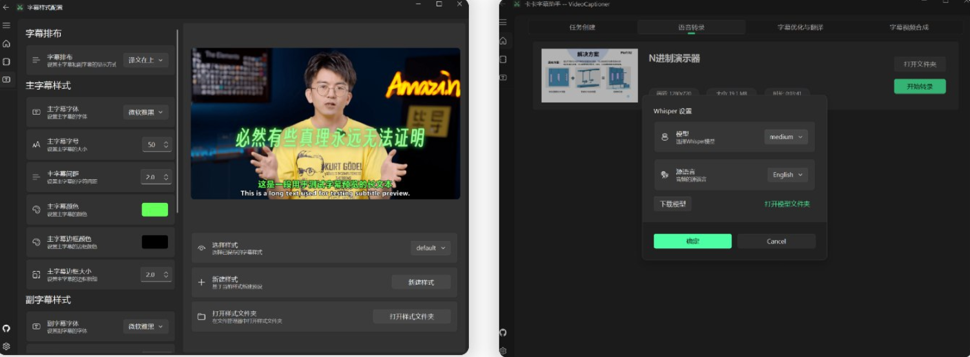The width and height of the screenshot is (970, 357).
Task: Click N进制演示器 title text
Action: click(674, 58)
